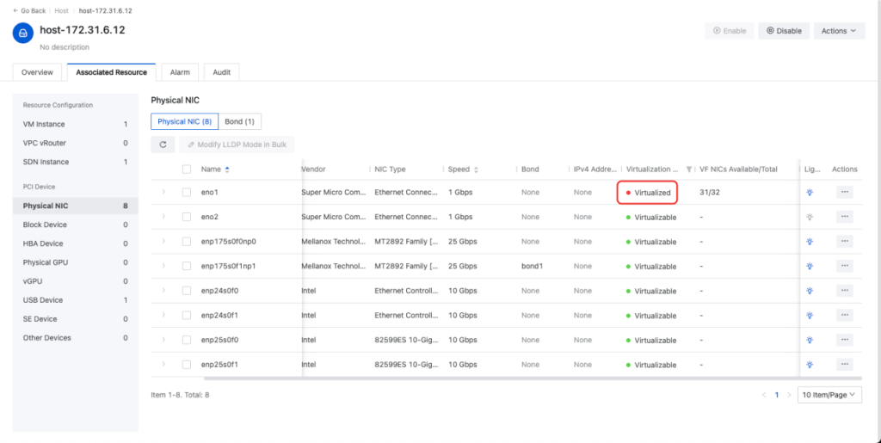Viewport: 881px width, 443px height.
Task: Expand the enp25s0f0 row details
Action: click(x=163, y=341)
